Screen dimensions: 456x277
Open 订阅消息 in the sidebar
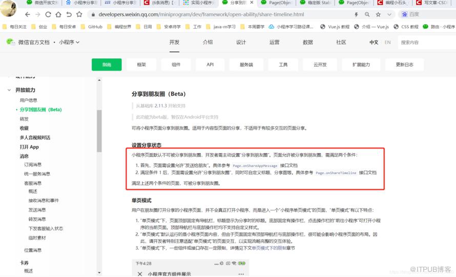[x=33, y=164]
